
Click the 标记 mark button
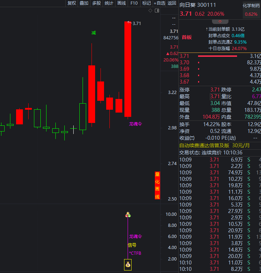(x=146, y=3)
